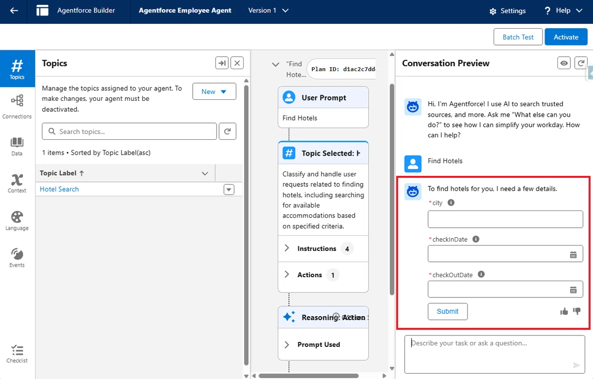Collapse the Find Hotels plan chevron
The image size is (593, 379).
tap(276, 65)
